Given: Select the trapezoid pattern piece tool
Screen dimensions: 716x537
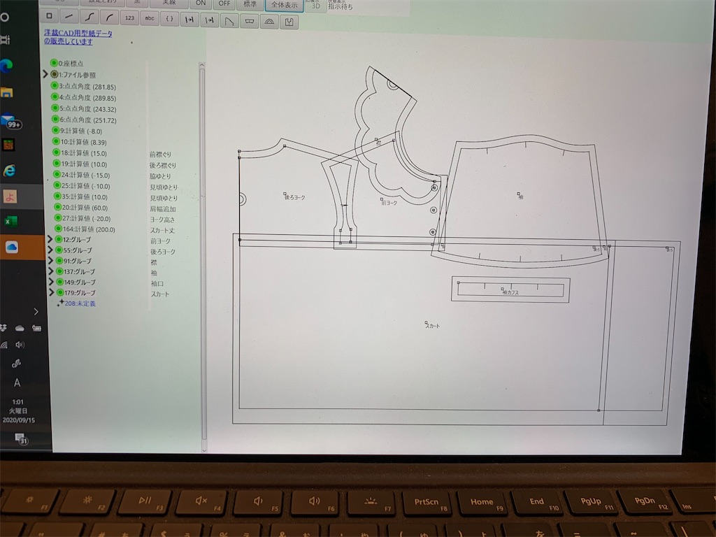Looking at the screenshot, I should pyautogui.click(x=250, y=21).
